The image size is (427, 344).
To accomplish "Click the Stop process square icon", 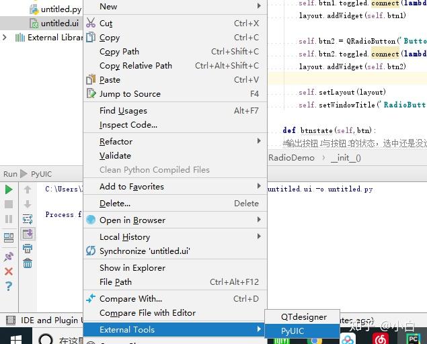I will point(9,204).
